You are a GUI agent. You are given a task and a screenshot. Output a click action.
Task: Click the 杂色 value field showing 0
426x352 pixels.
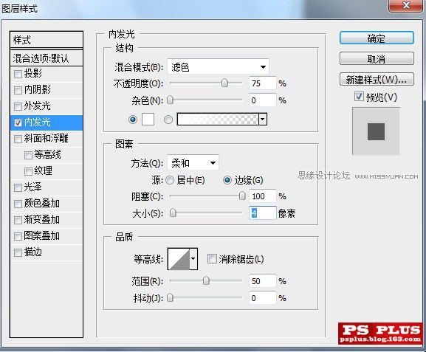[262, 100]
